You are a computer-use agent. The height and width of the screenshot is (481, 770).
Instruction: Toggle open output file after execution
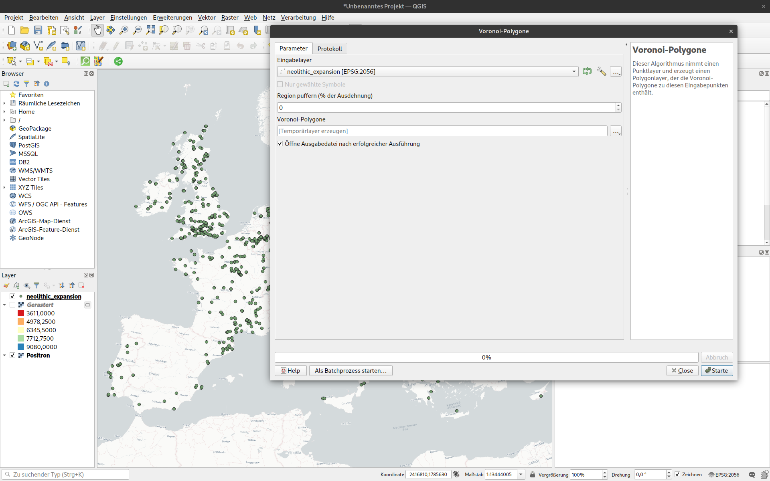280,144
